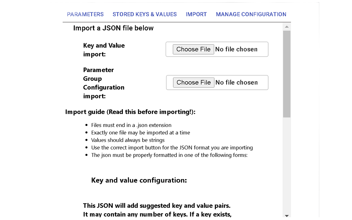Open the MANAGE CONFIGURATION tab
The width and height of the screenshot is (352, 220).
251,14
